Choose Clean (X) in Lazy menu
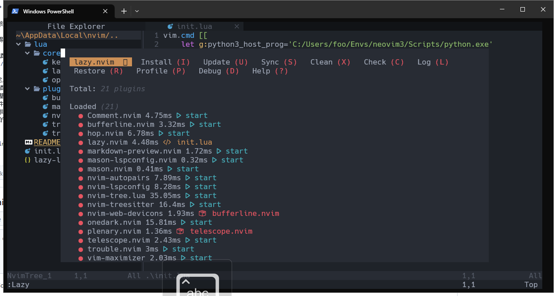The width and height of the screenshot is (557, 296). 330,62
